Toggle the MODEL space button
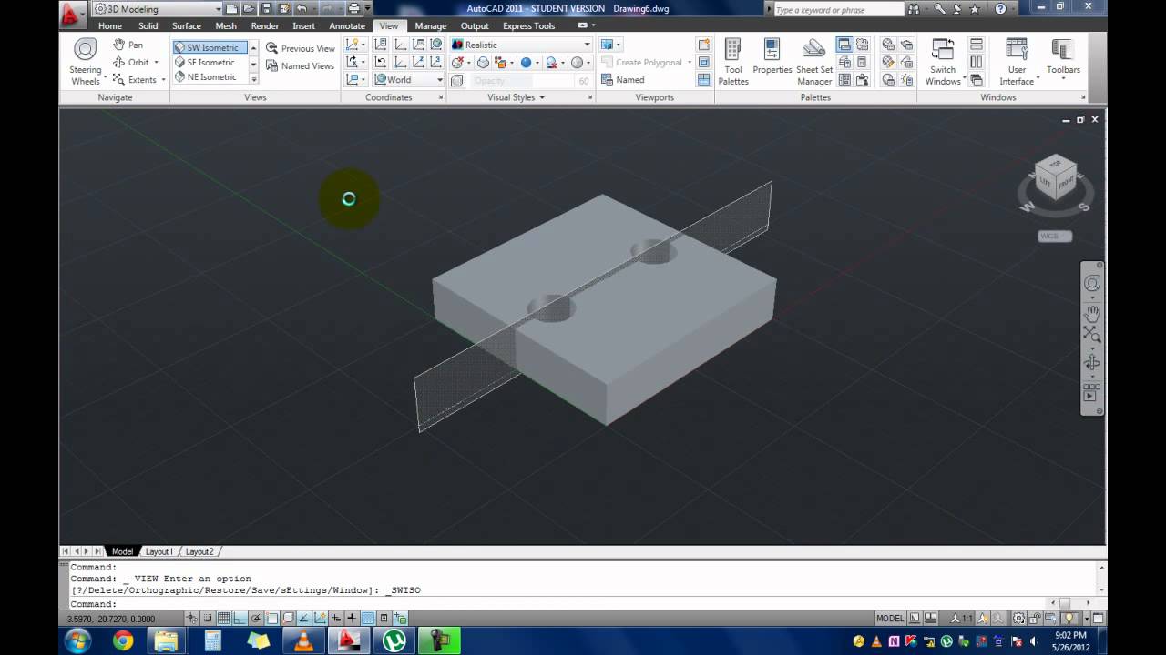 (890, 619)
